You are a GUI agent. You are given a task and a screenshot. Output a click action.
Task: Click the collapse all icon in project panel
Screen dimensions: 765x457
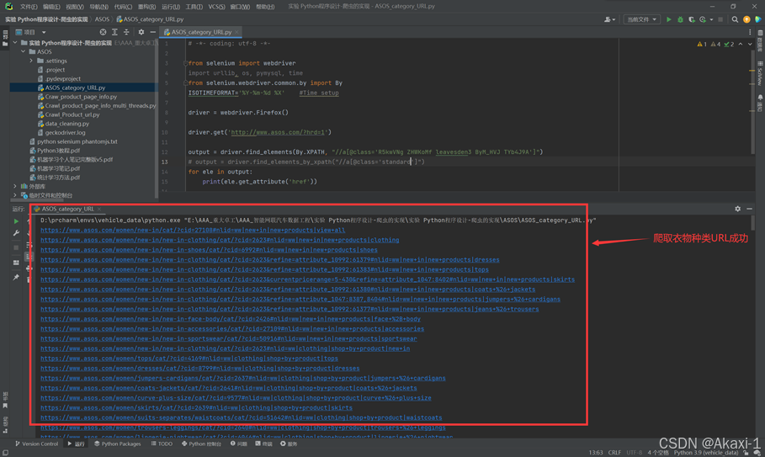126,32
